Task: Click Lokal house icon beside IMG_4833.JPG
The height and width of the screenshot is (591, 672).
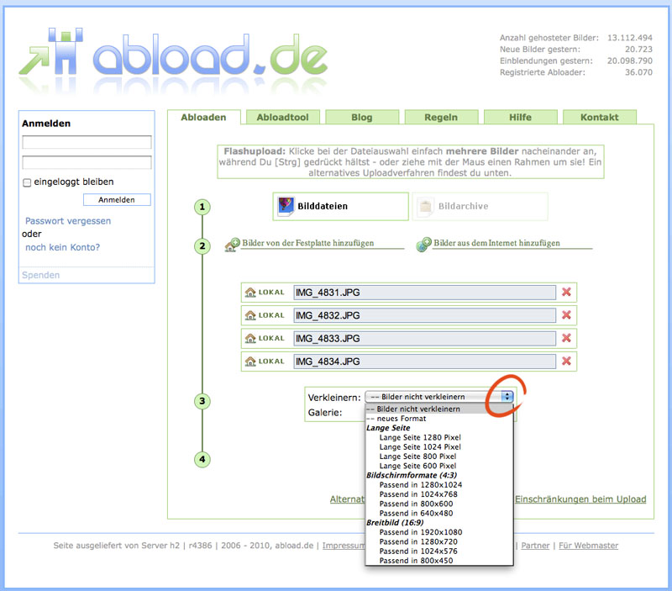Action: [250, 339]
